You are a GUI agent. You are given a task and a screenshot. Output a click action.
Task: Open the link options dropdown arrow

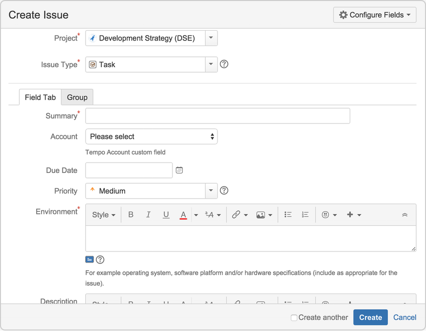click(x=246, y=215)
